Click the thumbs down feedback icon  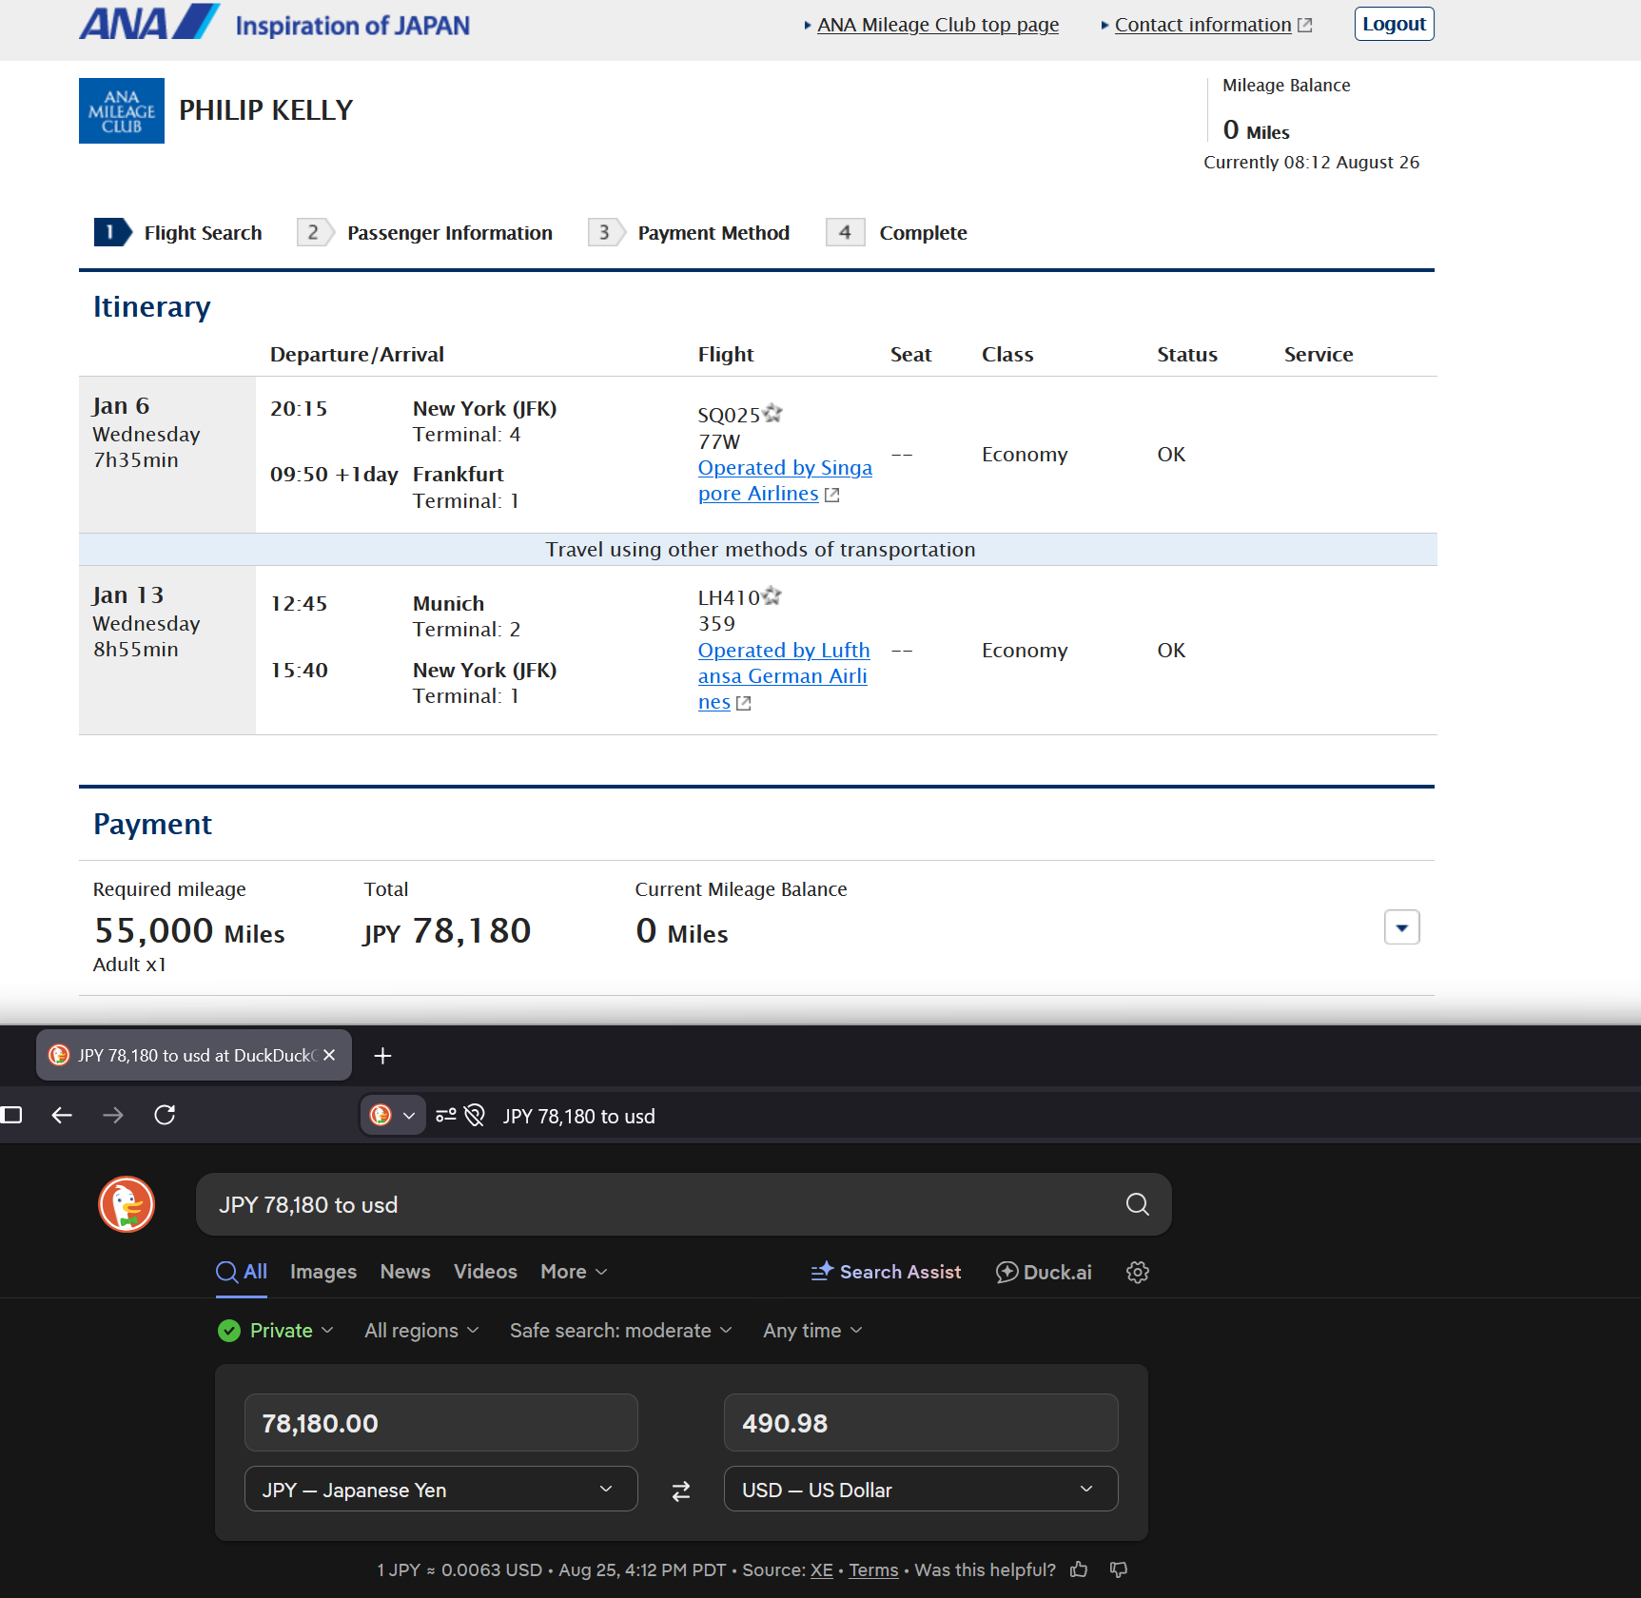(x=1119, y=1569)
